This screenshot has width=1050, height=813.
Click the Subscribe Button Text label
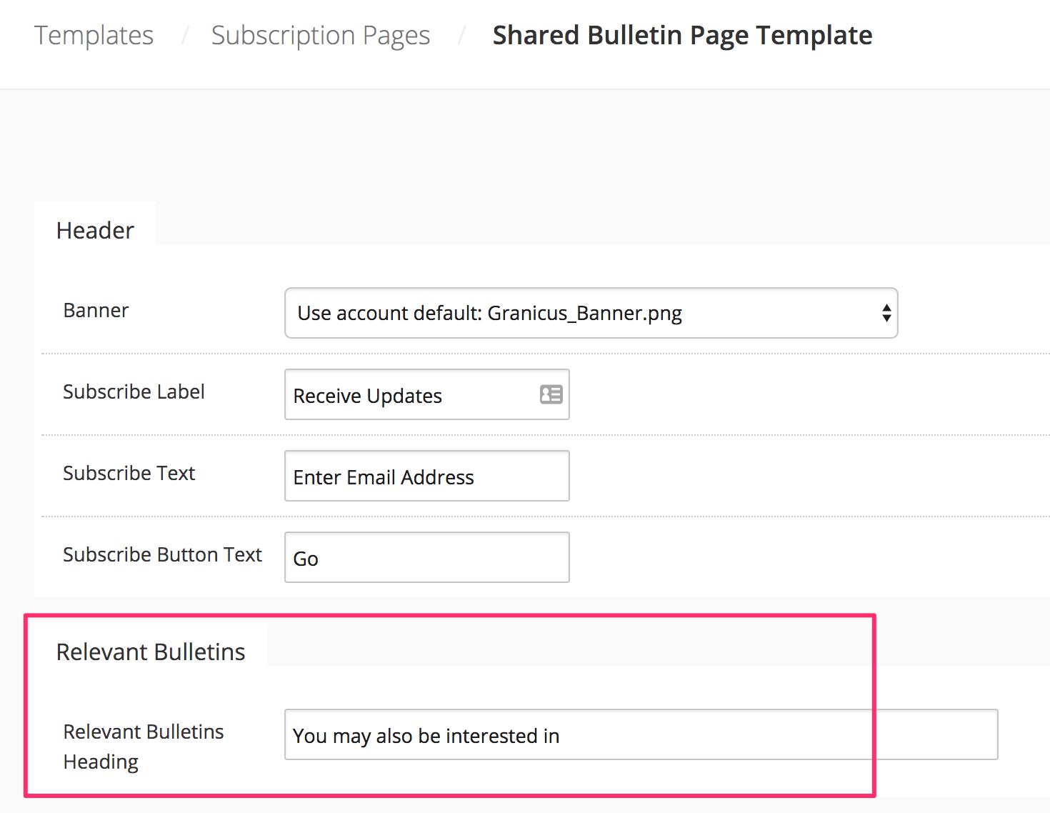[162, 554]
